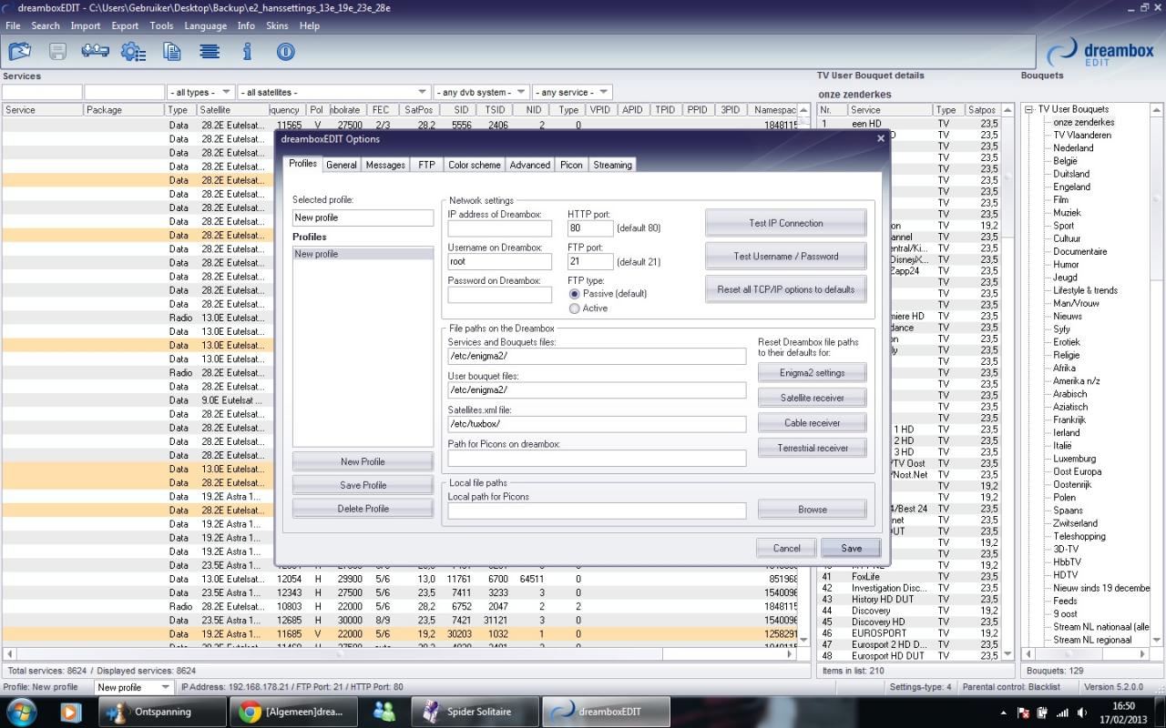Image resolution: width=1166 pixels, height=728 pixels.
Task: Open the Skins menu
Action: (x=277, y=25)
